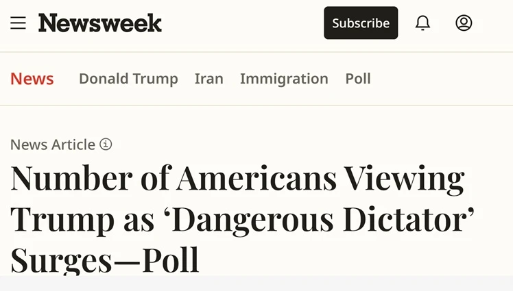Open the Donald Trump topic
The height and width of the screenshot is (291, 513).
(x=128, y=79)
